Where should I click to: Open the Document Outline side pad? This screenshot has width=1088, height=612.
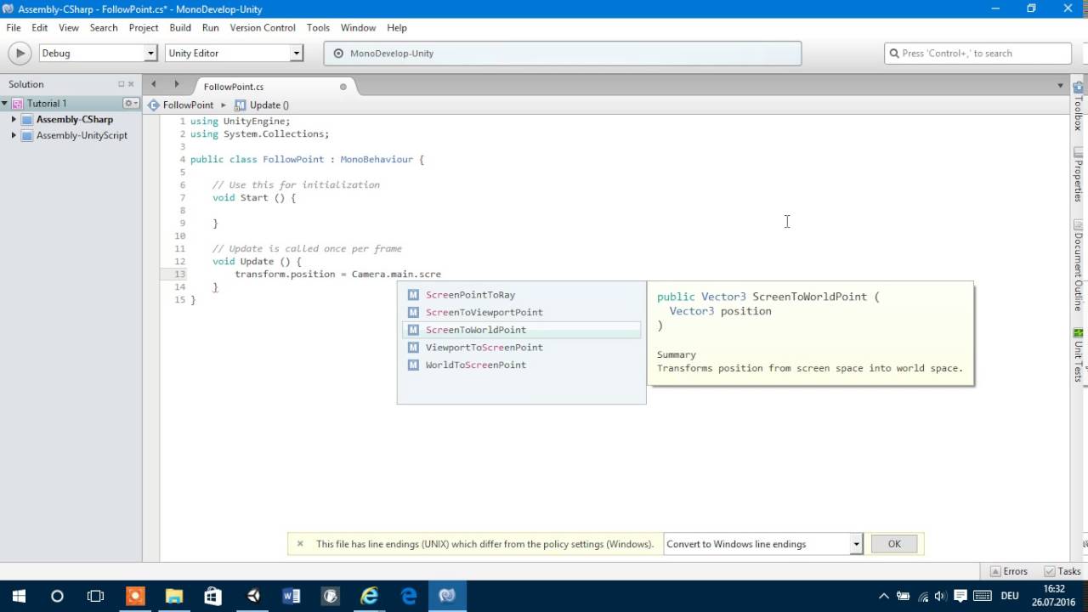coord(1078,264)
